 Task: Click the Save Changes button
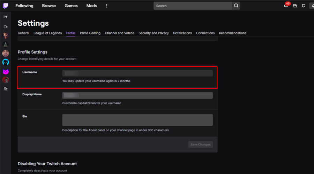point(201,144)
